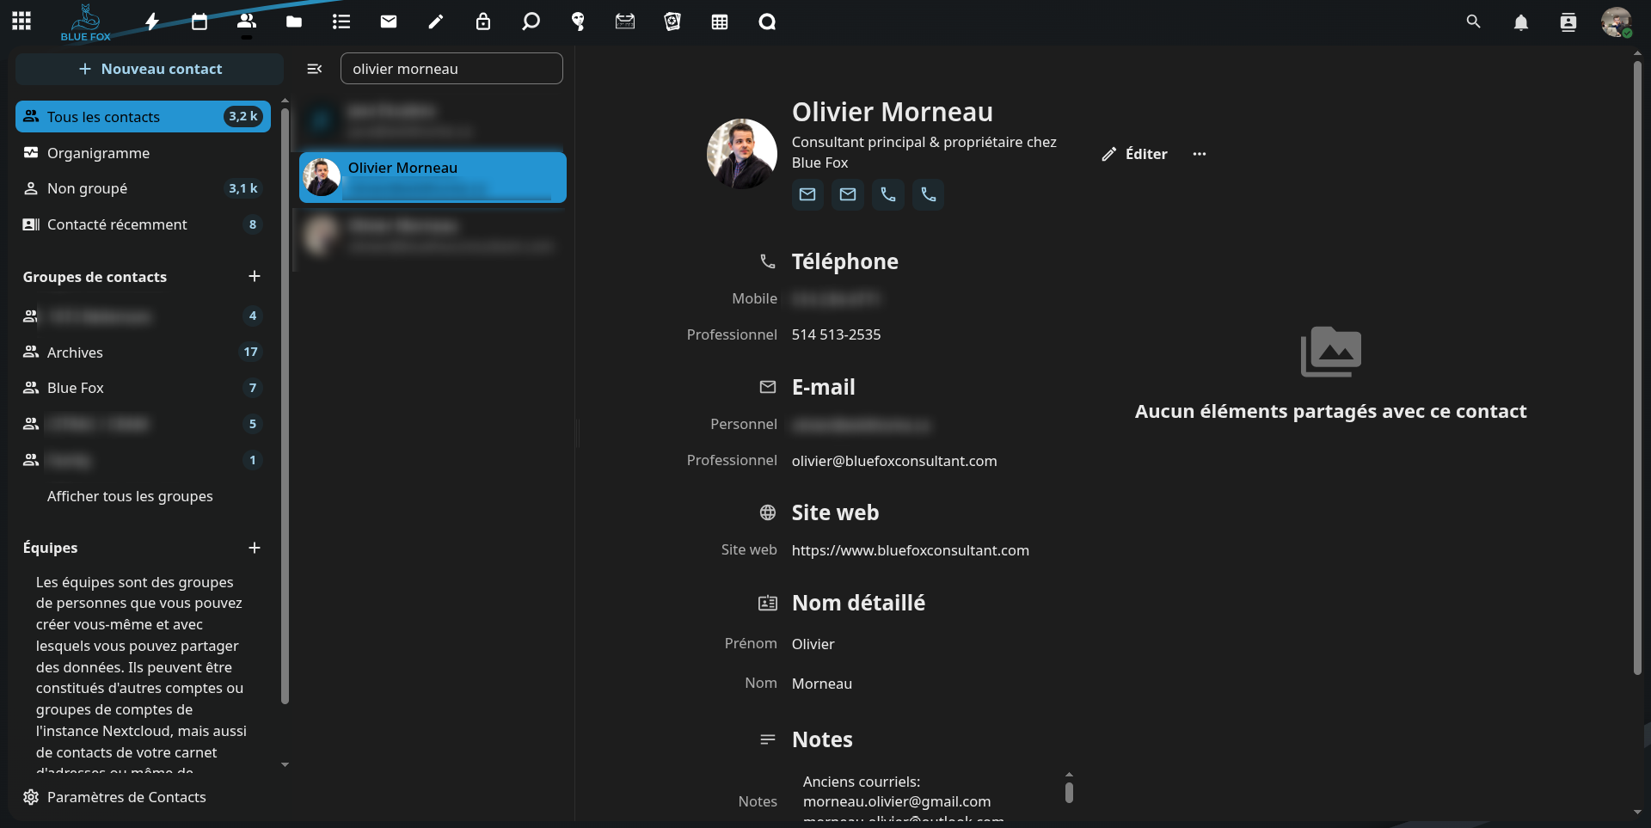This screenshot has width=1651, height=828.
Task: Add a new contact group with plus
Action: pos(254,276)
